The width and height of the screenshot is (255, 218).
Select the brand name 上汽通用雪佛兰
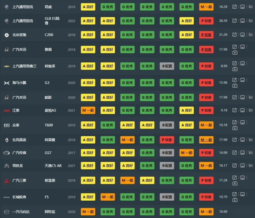click(x=25, y=66)
